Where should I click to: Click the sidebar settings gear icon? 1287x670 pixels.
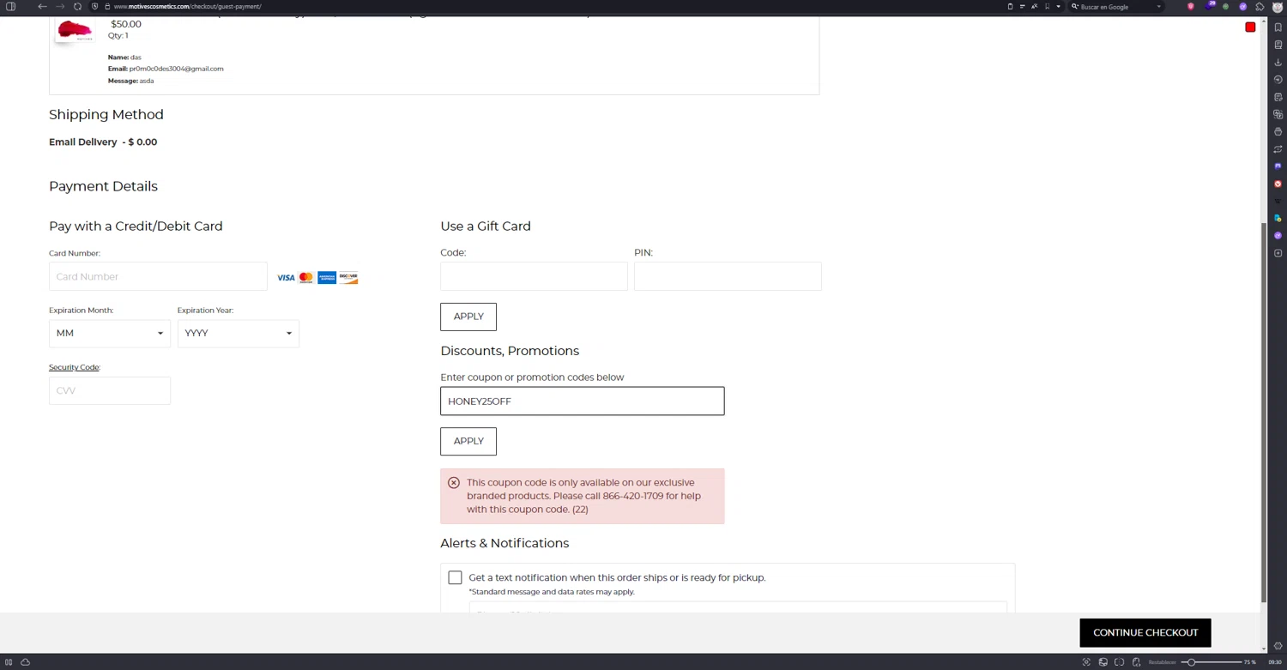click(1278, 646)
